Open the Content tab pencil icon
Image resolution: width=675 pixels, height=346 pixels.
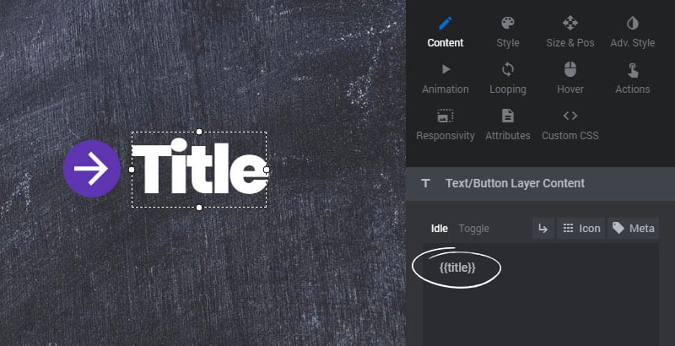pyautogui.click(x=445, y=24)
